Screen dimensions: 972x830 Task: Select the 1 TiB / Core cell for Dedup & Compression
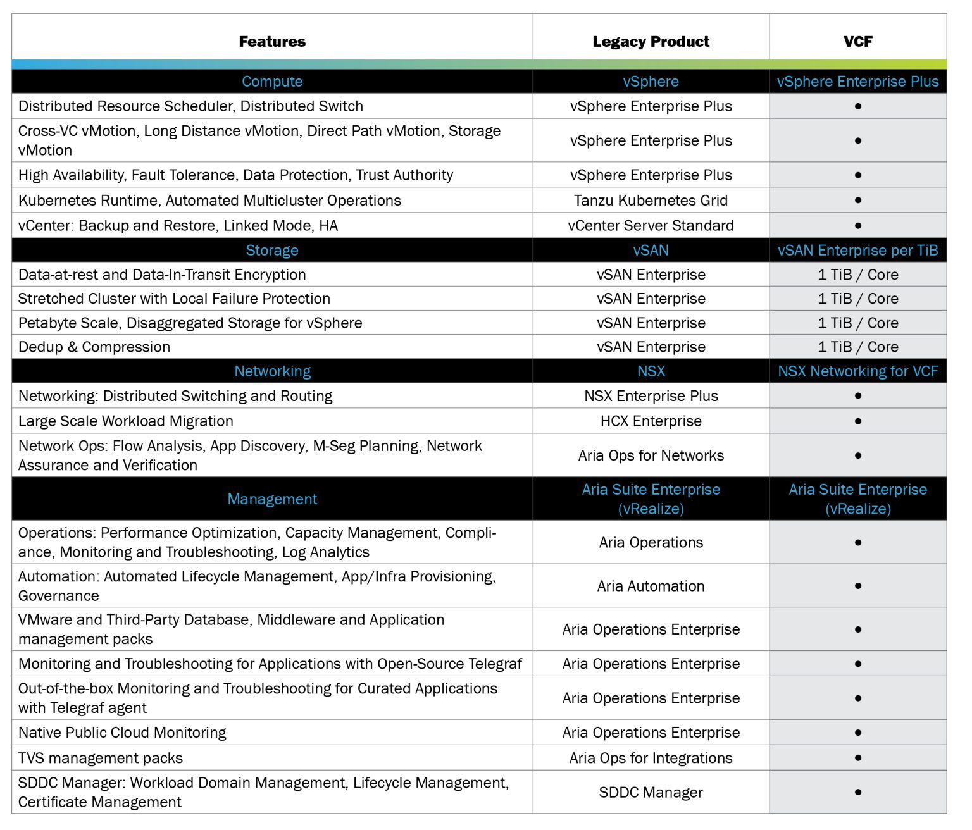858,347
